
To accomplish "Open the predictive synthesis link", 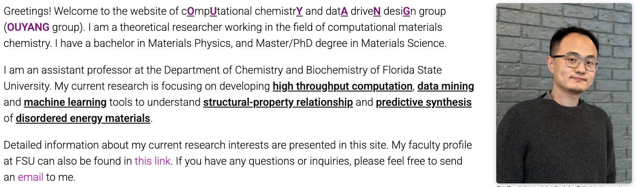I will 423,103.
